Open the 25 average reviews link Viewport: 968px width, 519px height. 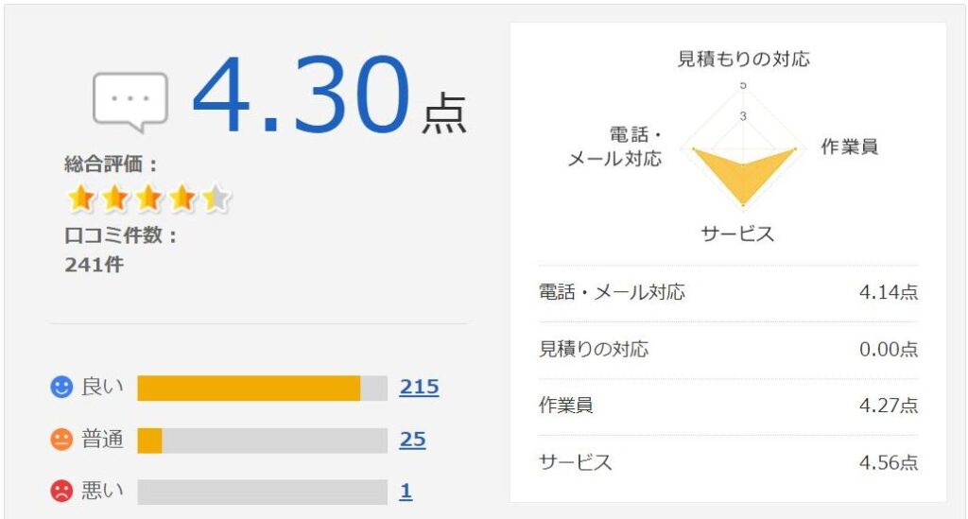(412, 440)
